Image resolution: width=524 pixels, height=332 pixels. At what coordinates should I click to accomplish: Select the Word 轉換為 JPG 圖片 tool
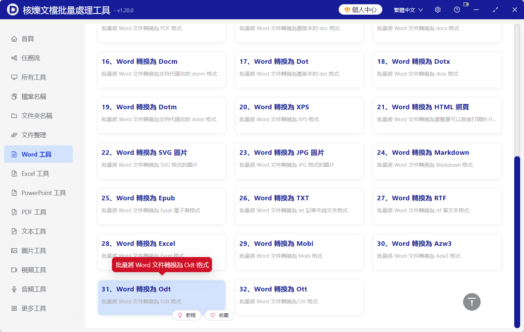tap(299, 161)
